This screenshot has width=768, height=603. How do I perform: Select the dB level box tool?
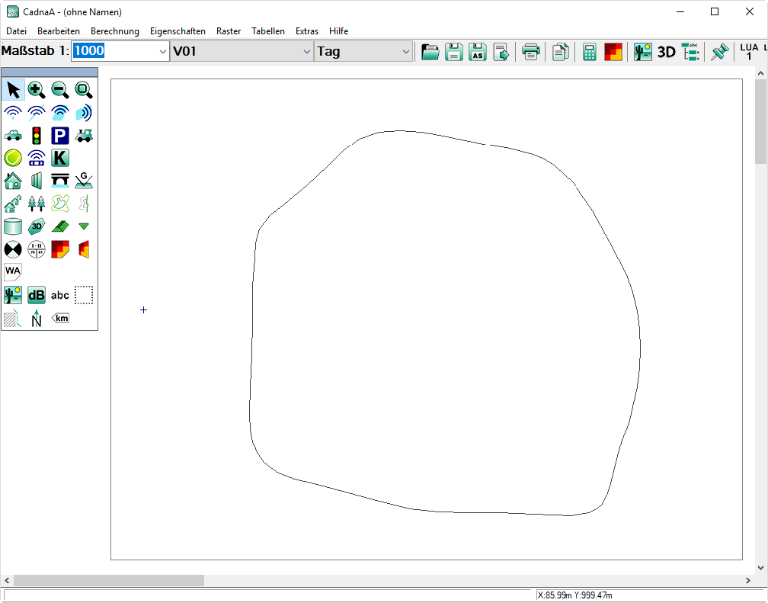(x=37, y=295)
